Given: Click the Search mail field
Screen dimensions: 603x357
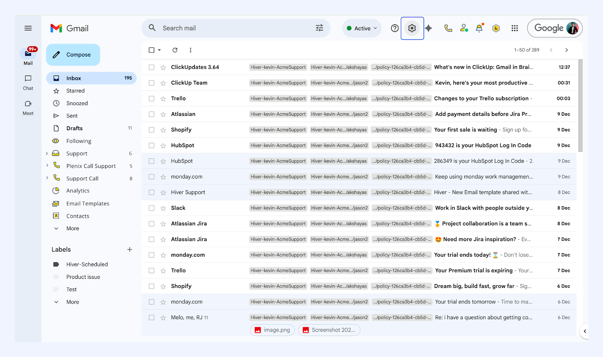Looking at the screenshot, I should (236, 28).
